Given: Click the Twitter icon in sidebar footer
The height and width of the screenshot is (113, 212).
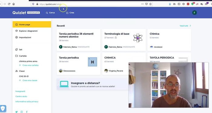Looking at the screenshot, I should (16, 112).
